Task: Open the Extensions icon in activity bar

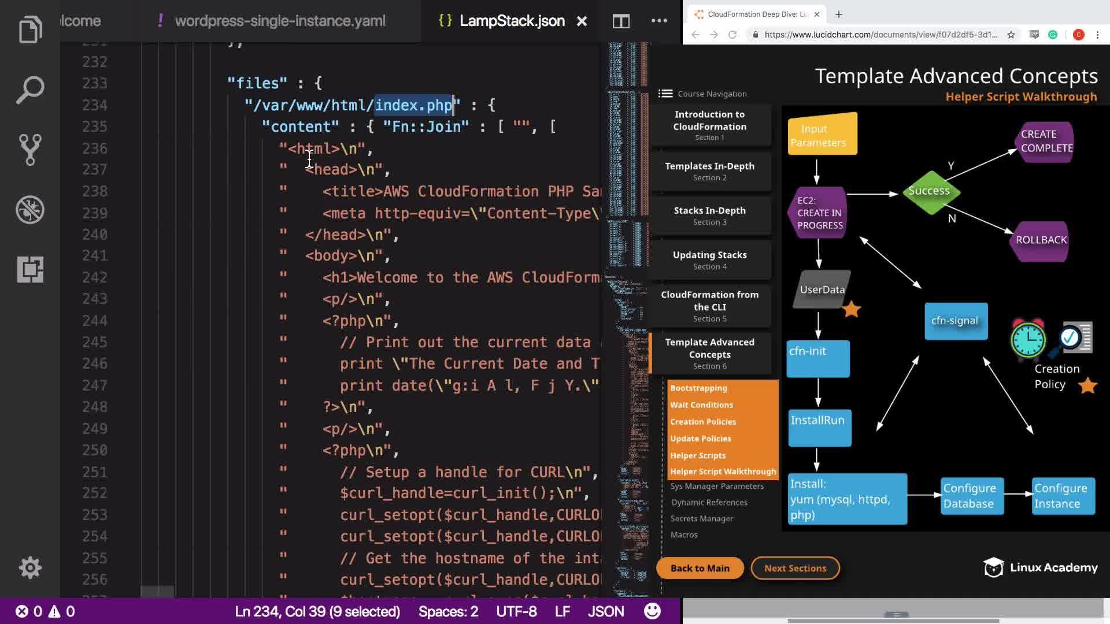Action: pyautogui.click(x=30, y=269)
